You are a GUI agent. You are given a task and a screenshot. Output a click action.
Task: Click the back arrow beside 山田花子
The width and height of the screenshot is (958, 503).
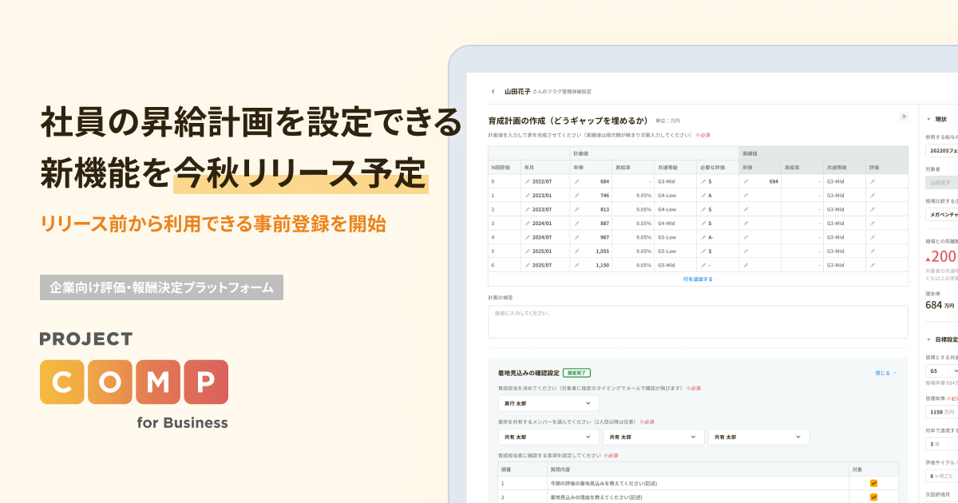coord(493,92)
